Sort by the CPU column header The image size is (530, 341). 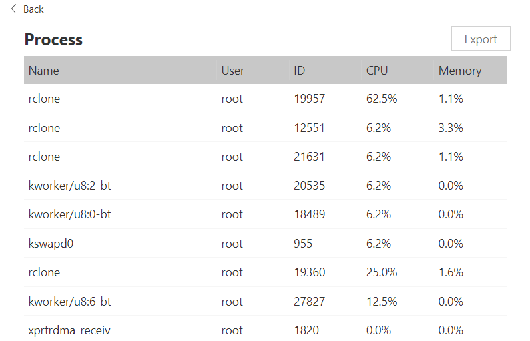377,70
